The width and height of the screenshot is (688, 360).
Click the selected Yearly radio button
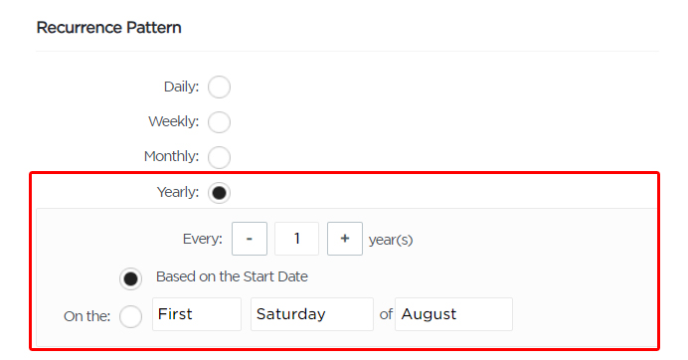219,193
